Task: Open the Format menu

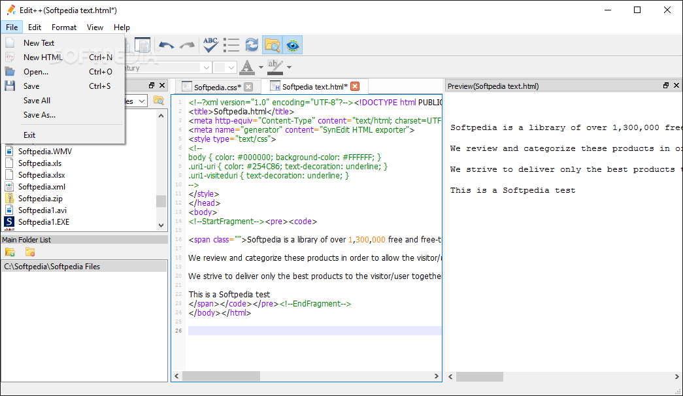Action: click(64, 27)
